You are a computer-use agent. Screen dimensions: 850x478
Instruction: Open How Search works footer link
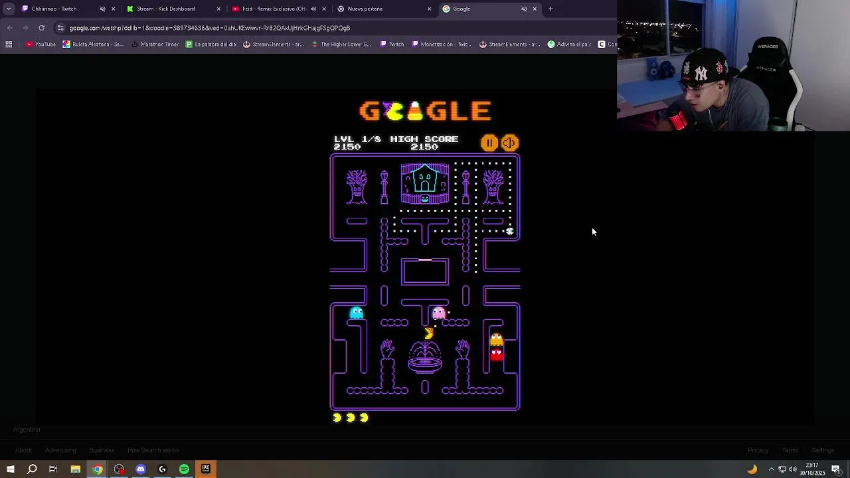(153, 450)
